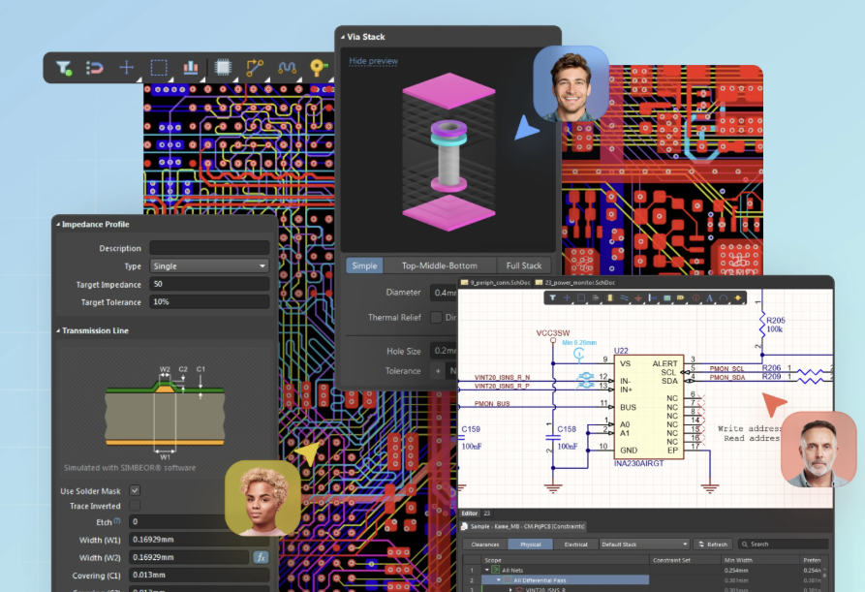Select the crosshair placement tool
The height and width of the screenshot is (592, 865).
tap(127, 68)
